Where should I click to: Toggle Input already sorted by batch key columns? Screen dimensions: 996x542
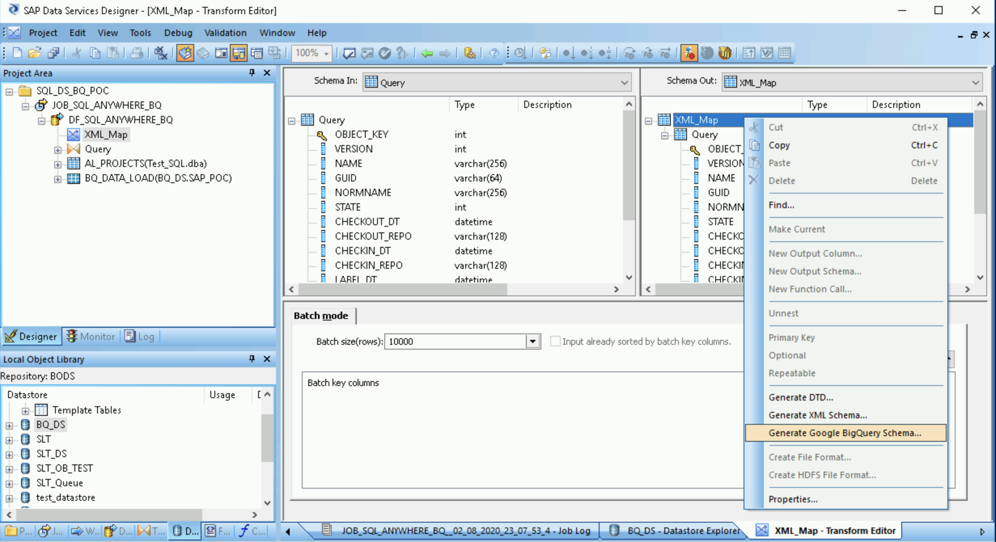coord(555,341)
